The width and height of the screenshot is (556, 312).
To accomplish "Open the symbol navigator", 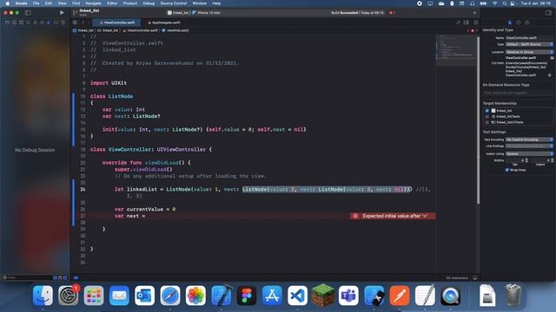I will click(x=21, y=23).
